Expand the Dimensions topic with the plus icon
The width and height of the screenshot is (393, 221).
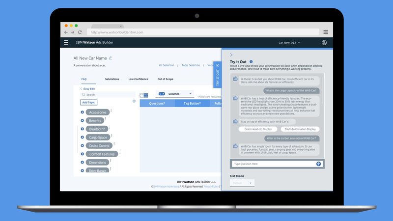click(x=82, y=163)
